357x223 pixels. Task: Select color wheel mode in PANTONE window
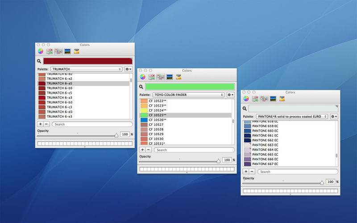[246, 99]
